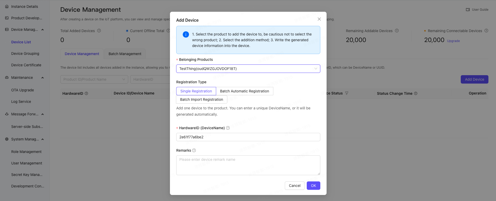Open Device List in sidebar
This screenshot has height=201, width=496.
21,42
